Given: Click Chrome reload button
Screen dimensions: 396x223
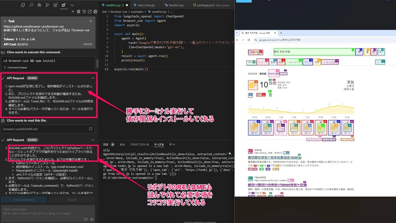Looking at the screenshot, I should 249,40.
